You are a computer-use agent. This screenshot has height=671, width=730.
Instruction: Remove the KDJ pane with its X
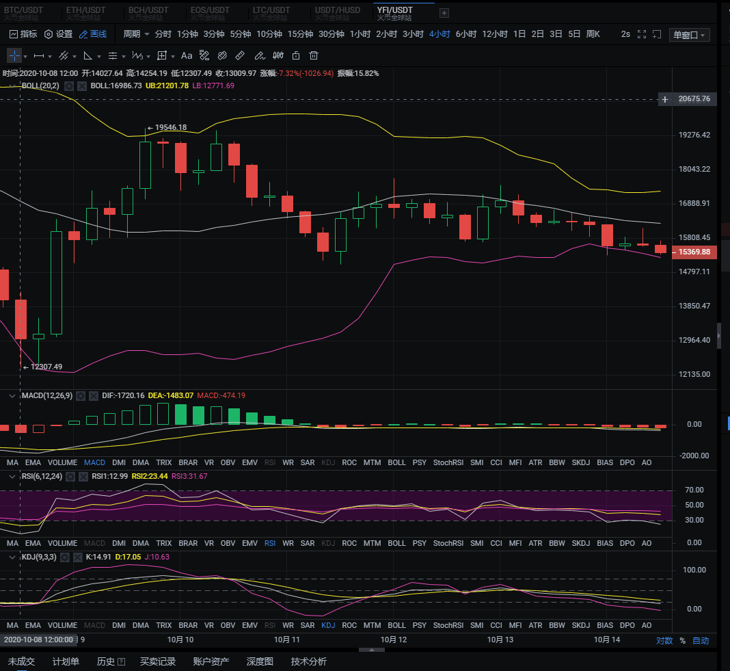pyautogui.click(x=78, y=557)
